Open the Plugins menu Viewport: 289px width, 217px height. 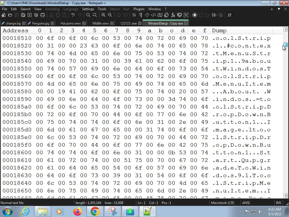[139, 9]
